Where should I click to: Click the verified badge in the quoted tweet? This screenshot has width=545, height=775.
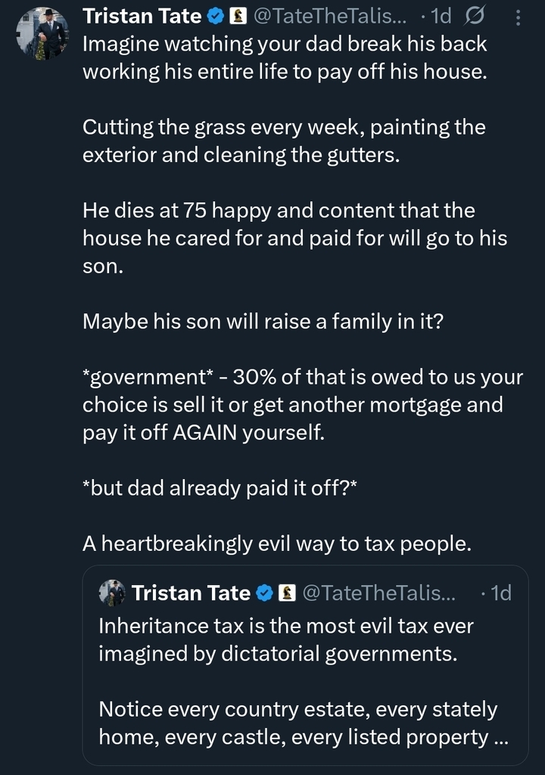[265, 593]
